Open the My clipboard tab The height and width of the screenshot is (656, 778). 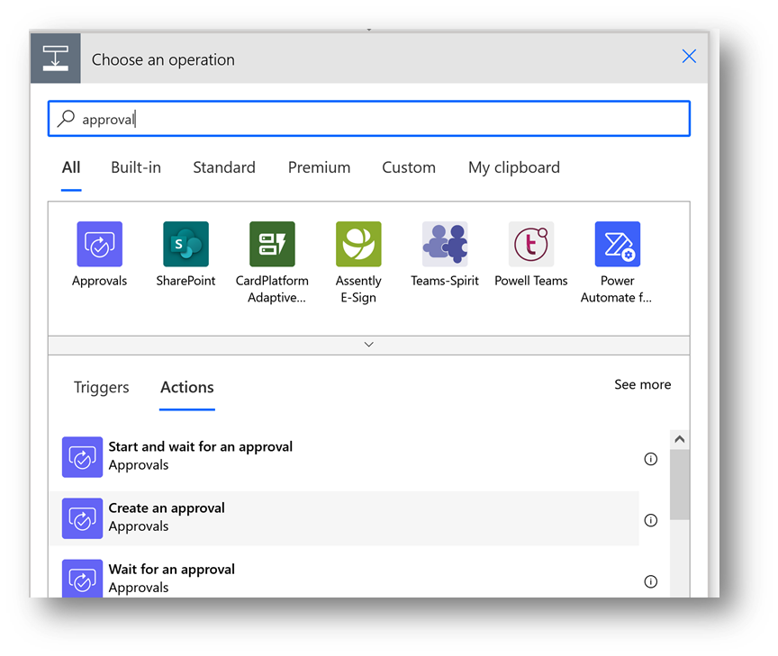click(x=513, y=167)
